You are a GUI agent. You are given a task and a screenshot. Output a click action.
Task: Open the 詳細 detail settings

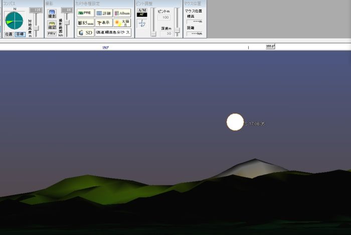coord(104,13)
